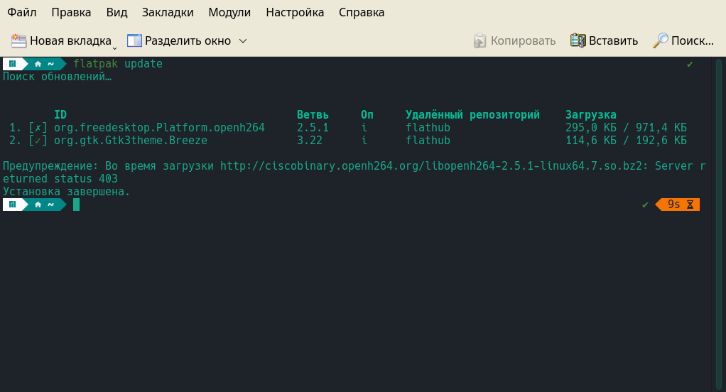Click the Новая вкладка new tab icon
Image resolution: width=726 pixels, height=392 pixels.
(x=18, y=40)
